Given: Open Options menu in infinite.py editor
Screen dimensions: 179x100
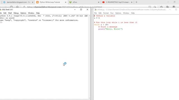Looking at the screenshot, I should coord(118,13).
